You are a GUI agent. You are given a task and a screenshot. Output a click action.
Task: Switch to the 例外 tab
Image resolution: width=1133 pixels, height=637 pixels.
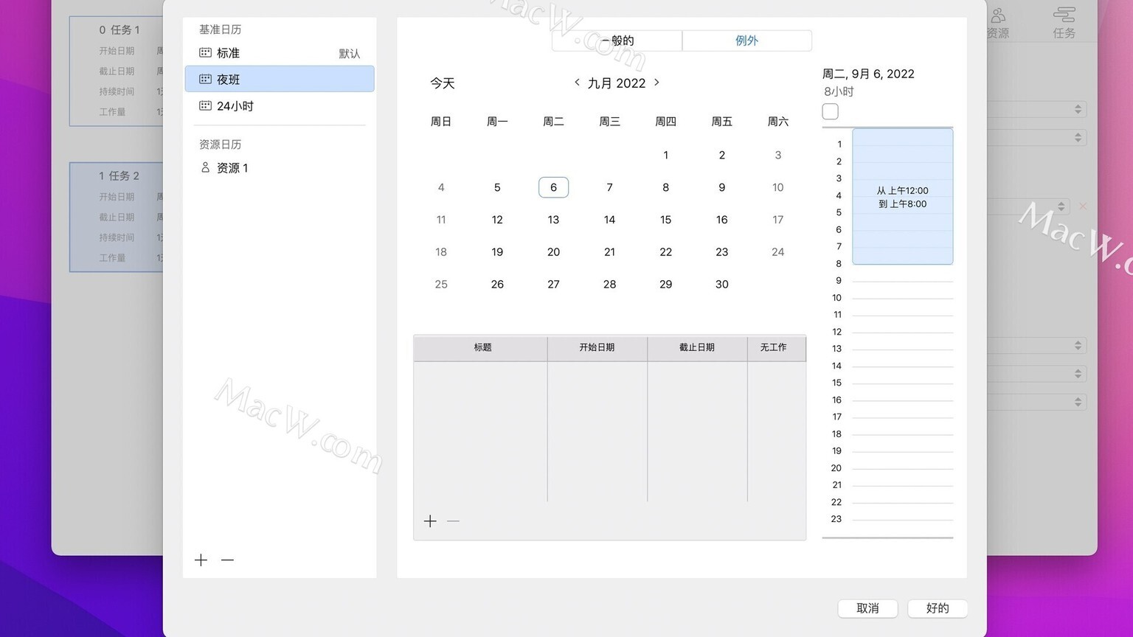point(746,41)
